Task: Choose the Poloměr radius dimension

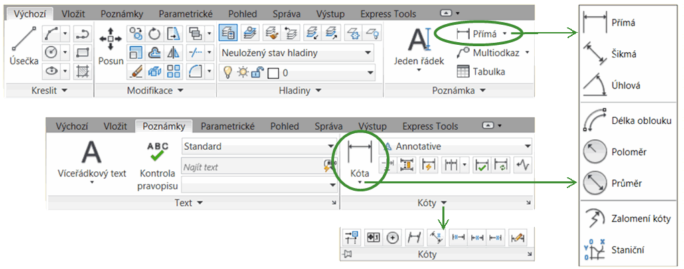Action: (x=594, y=152)
